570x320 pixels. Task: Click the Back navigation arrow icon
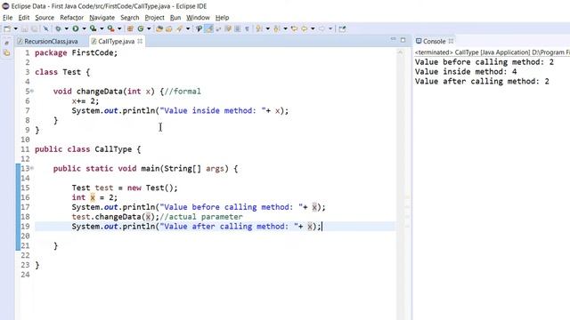[x=305, y=28]
